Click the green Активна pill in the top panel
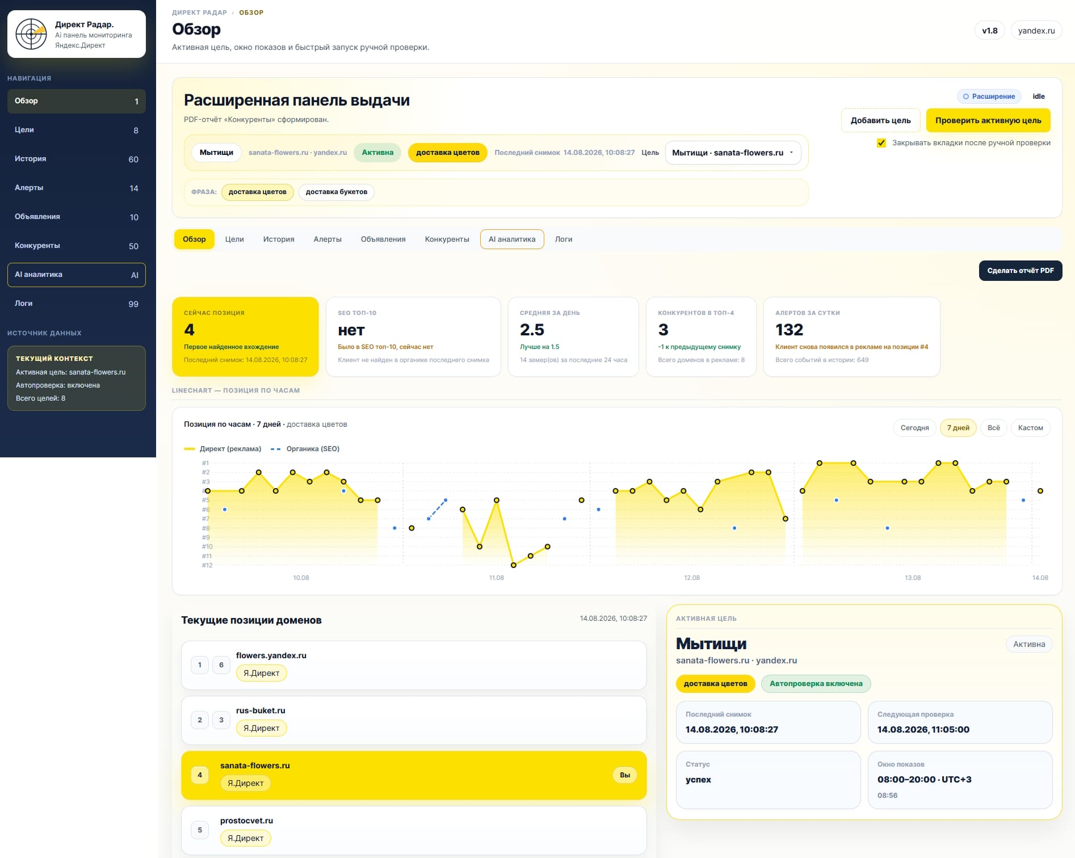Viewport: 1075px width, 858px height. [x=377, y=153]
